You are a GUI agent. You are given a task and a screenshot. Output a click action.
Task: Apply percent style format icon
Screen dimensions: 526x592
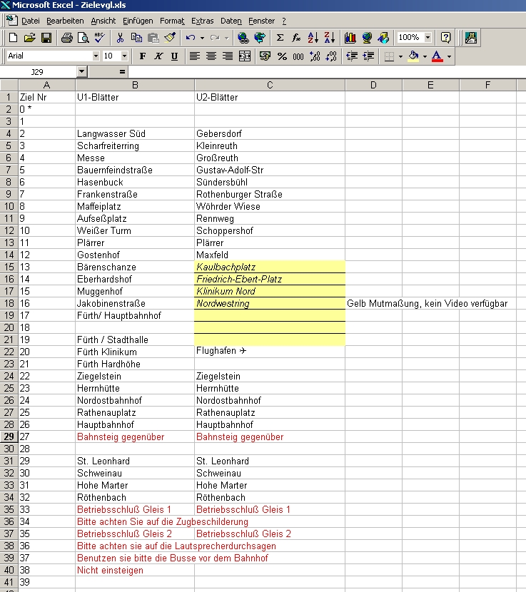(x=282, y=56)
